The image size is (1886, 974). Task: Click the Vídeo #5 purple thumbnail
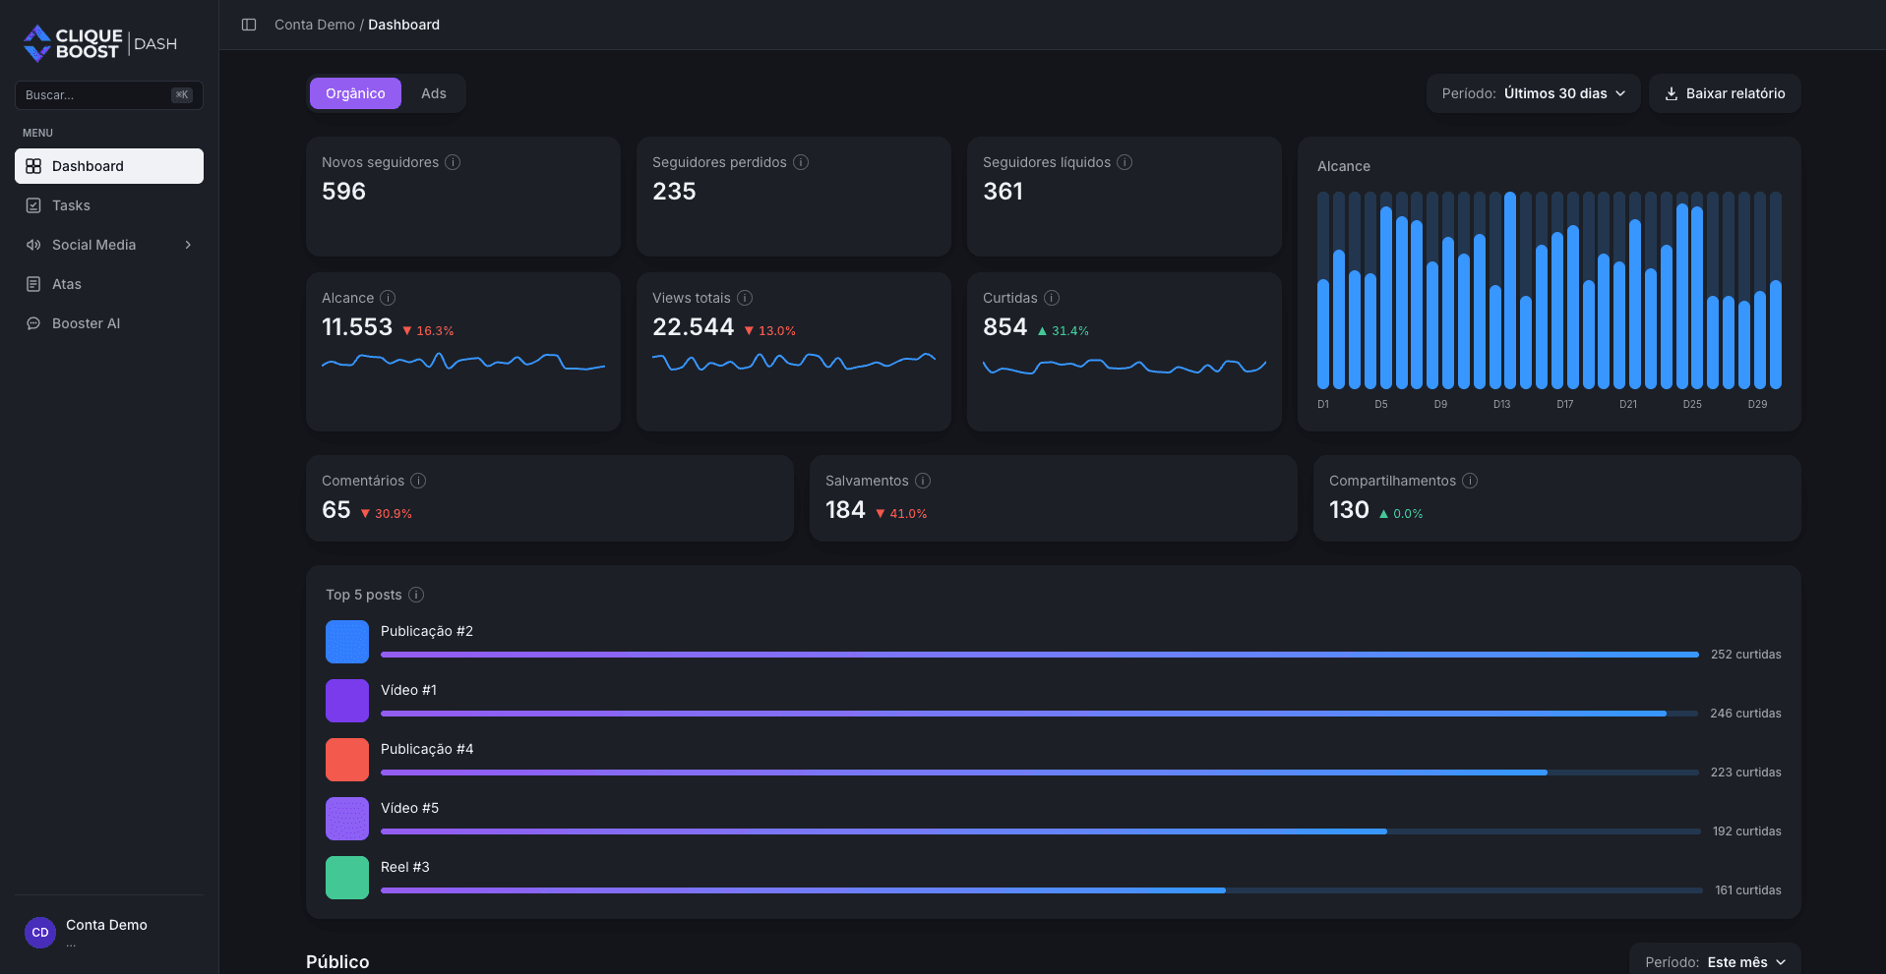(347, 819)
